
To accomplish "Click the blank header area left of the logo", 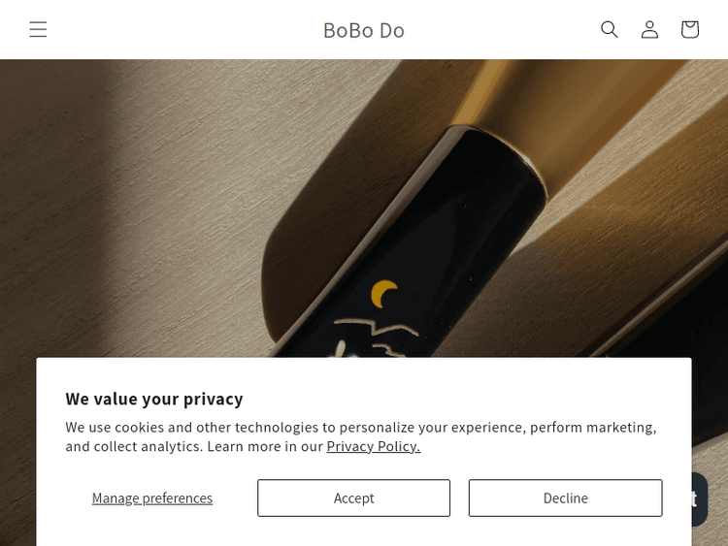I will click(175, 29).
